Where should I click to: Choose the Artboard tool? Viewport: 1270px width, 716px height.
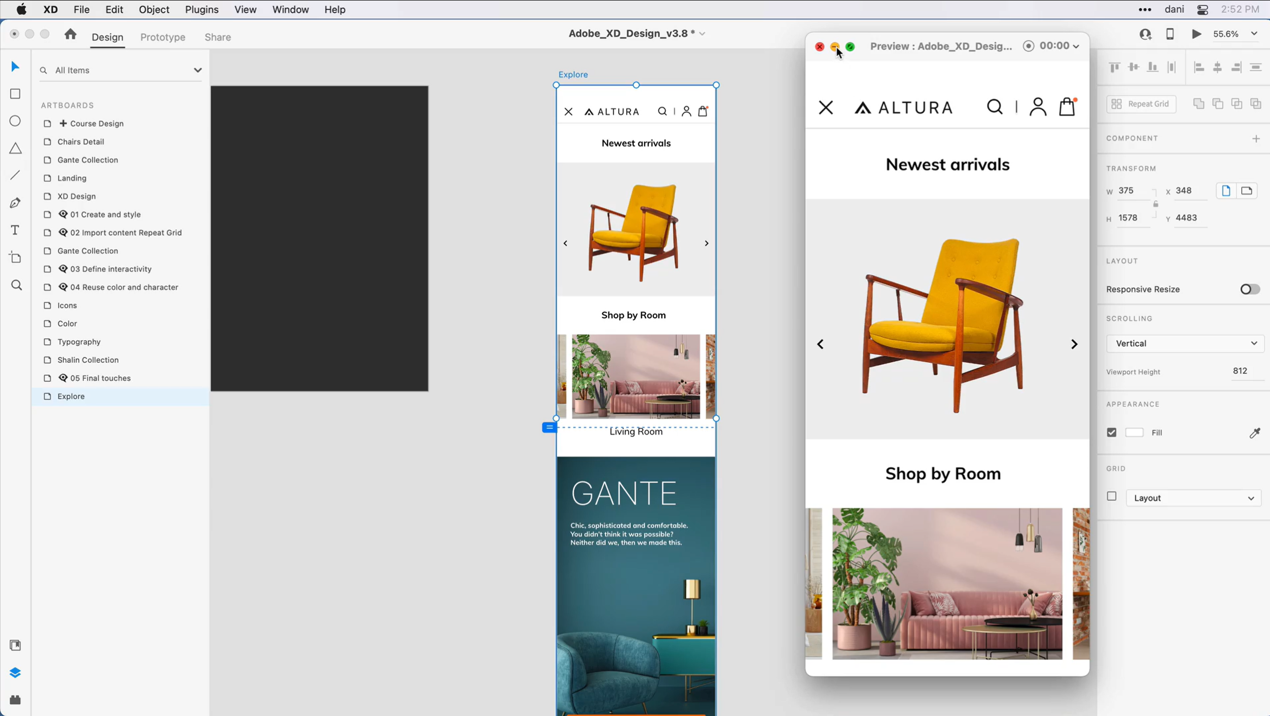click(15, 258)
